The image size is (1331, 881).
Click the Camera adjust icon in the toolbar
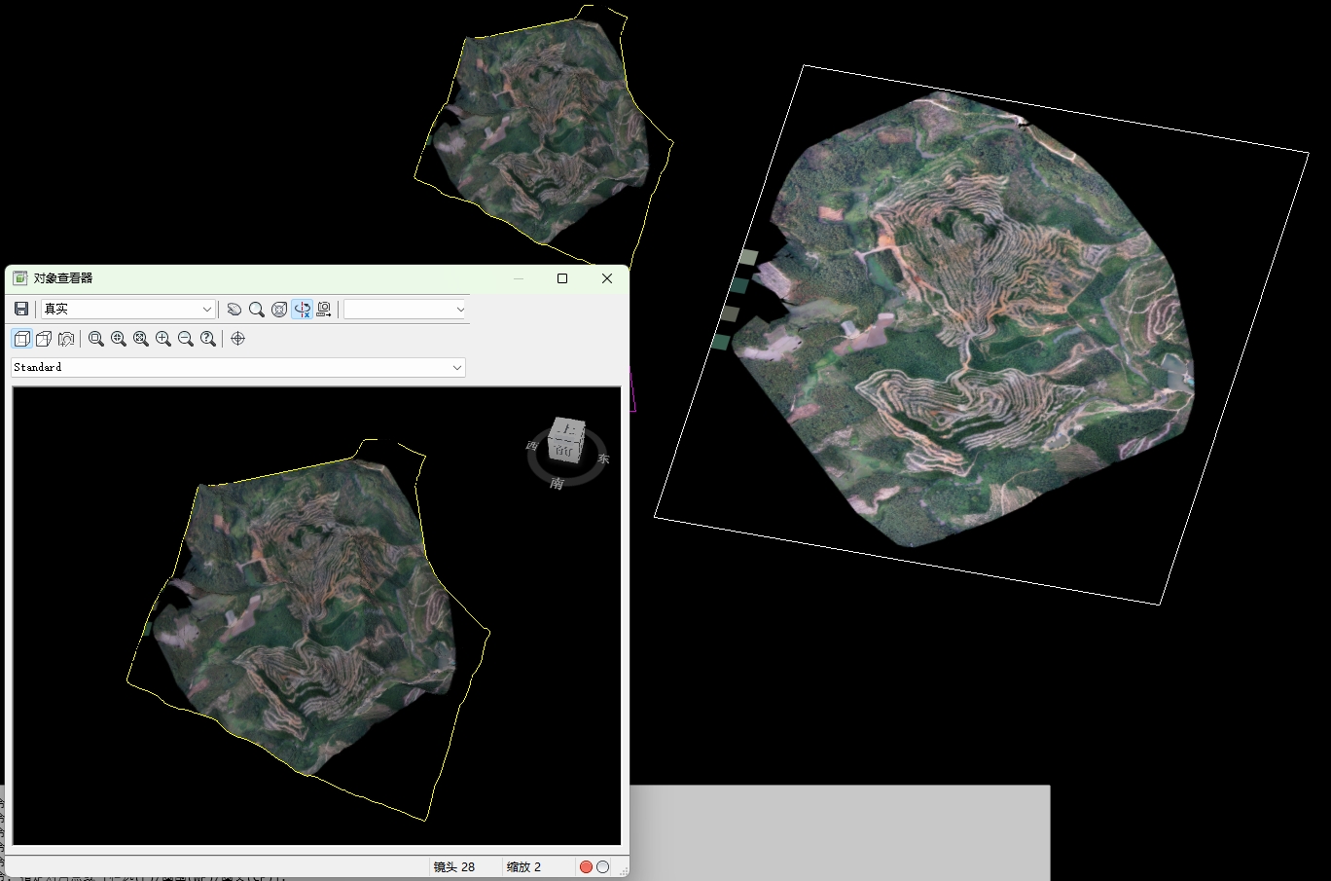point(324,309)
